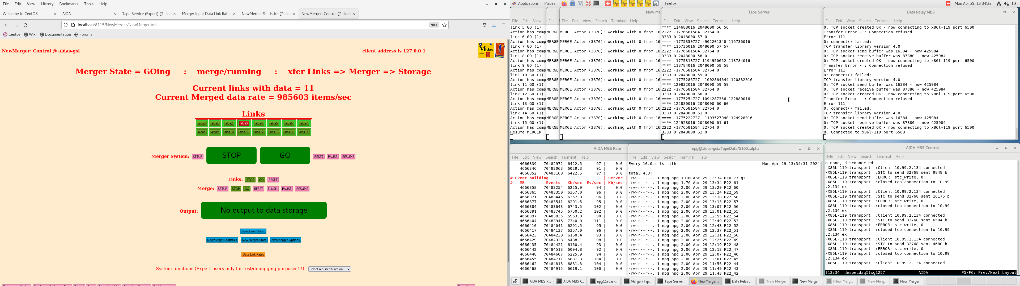Open the Select required function dropdown

(x=329, y=269)
